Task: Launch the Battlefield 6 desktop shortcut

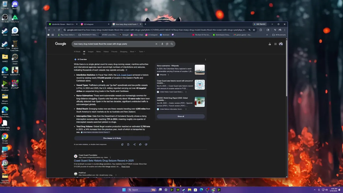Action: pos(15,71)
